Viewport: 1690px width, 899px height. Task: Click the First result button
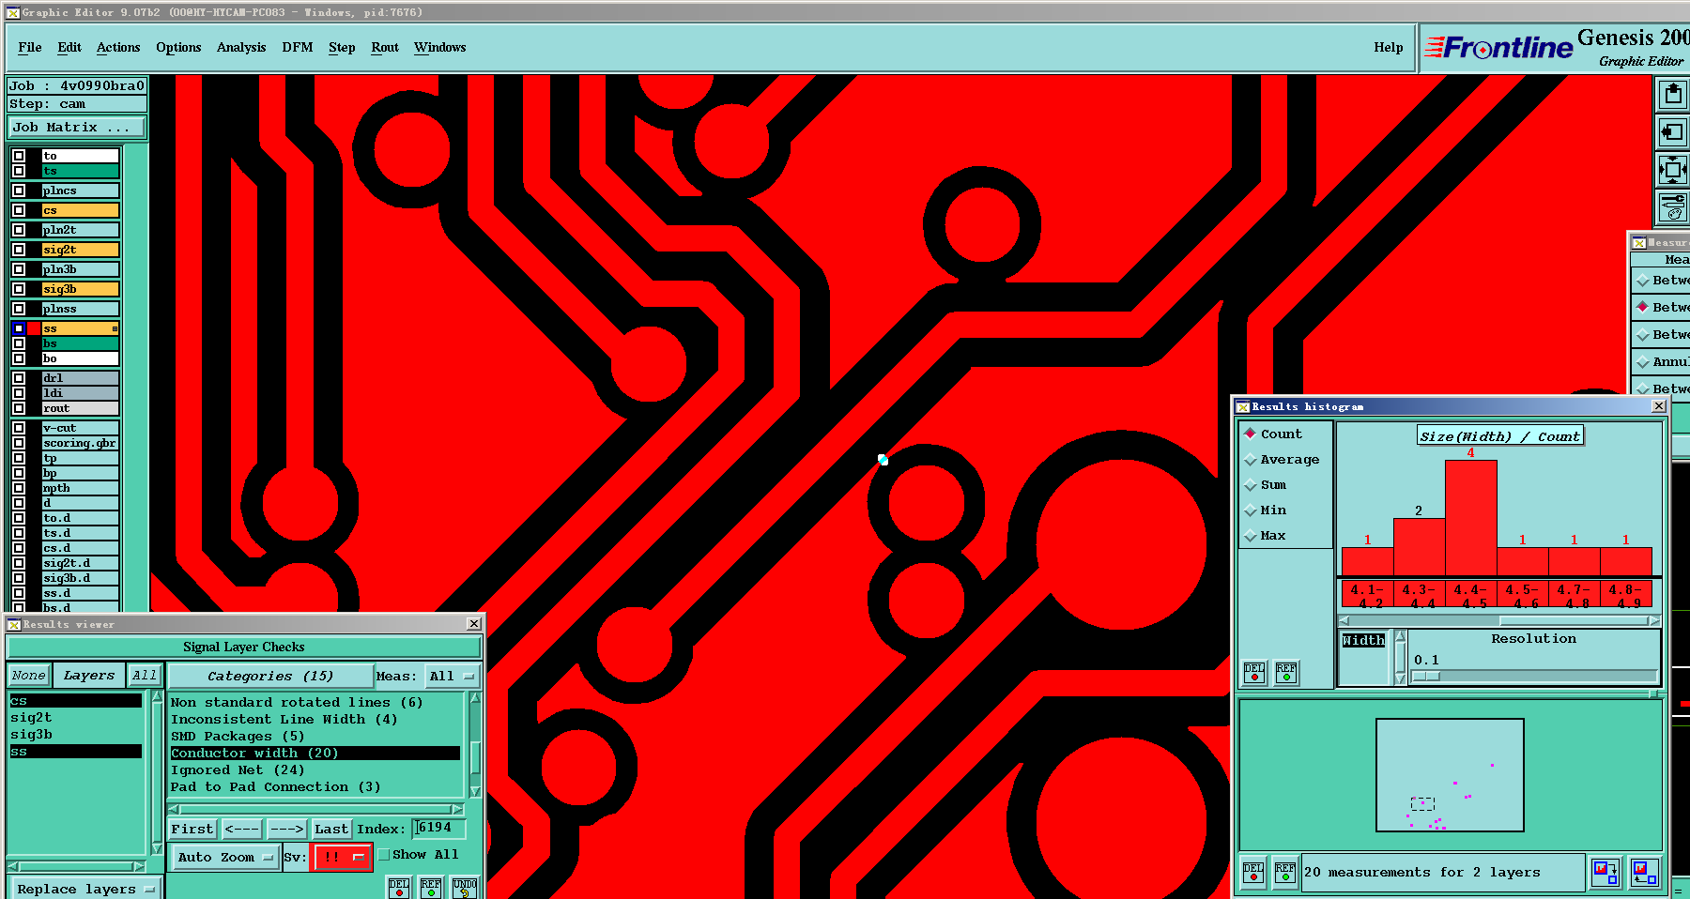(x=192, y=829)
